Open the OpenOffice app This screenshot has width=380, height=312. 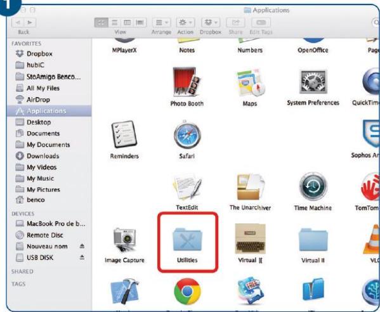click(313, 50)
